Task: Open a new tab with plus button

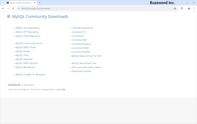Action: (40, 3)
